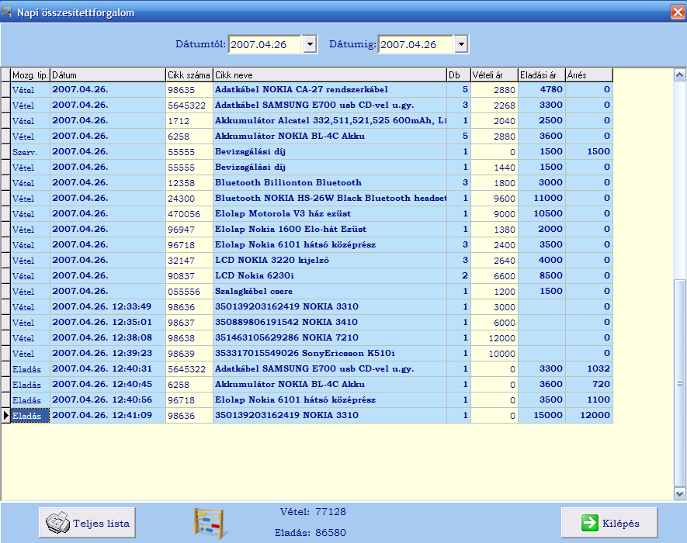Click item number 32147 cell
The height and width of the screenshot is (543, 687).
click(x=189, y=261)
